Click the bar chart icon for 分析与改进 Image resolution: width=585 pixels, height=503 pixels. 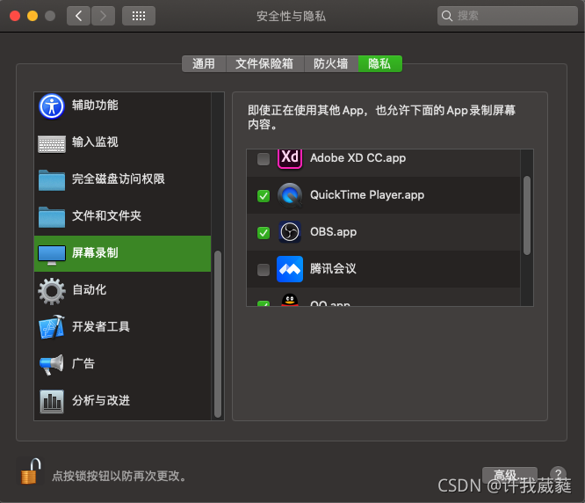pyautogui.click(x=52, y=401)
